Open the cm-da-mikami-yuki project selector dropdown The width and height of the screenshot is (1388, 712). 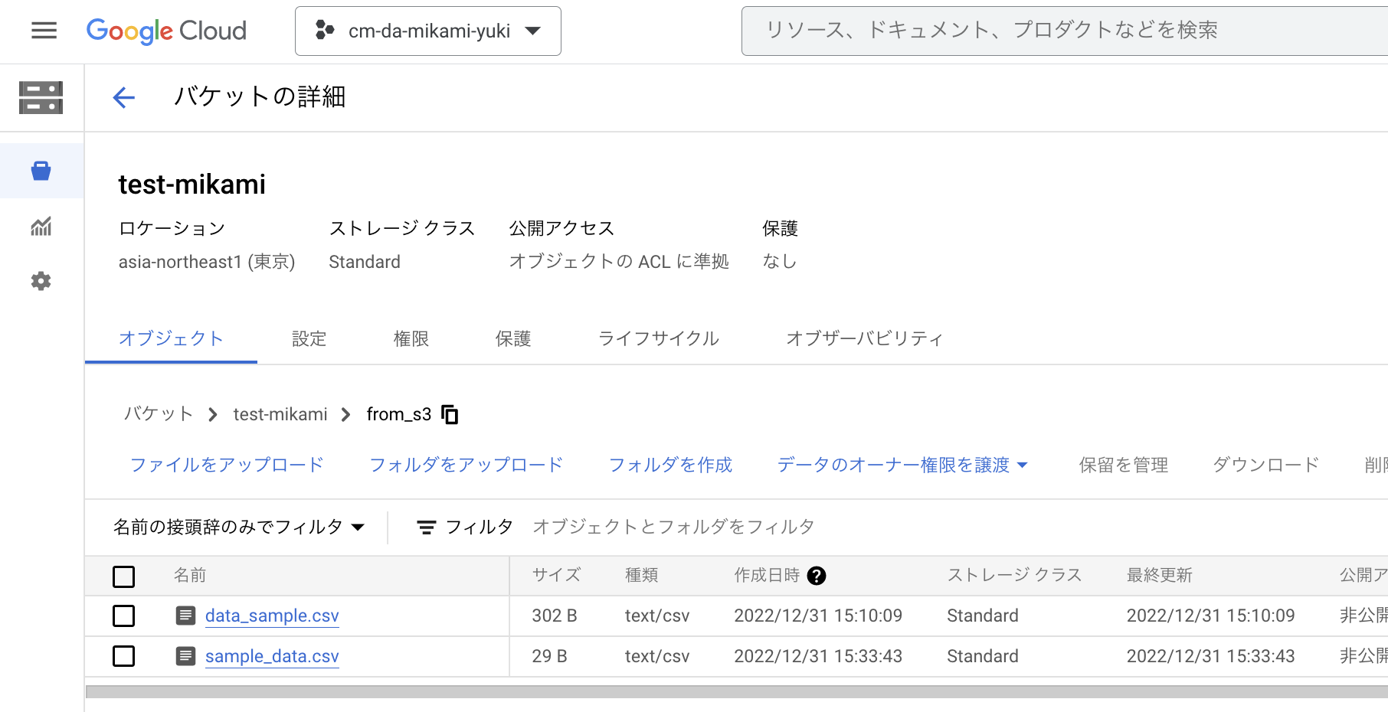pos(427,31)
